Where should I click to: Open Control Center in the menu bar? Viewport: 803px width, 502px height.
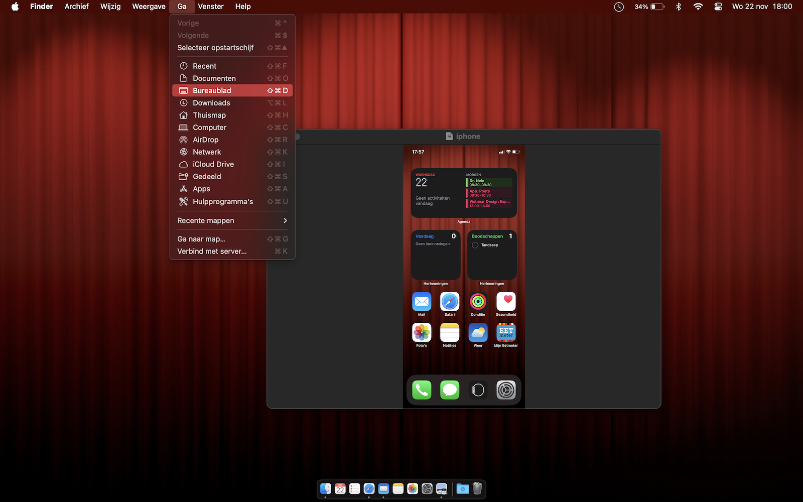click(718, 7)
